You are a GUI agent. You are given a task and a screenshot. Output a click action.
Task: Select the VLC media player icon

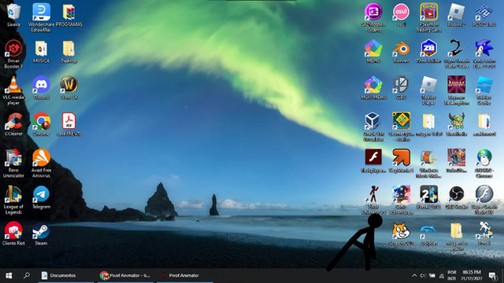pyautogui.click(x=13, y=91)
